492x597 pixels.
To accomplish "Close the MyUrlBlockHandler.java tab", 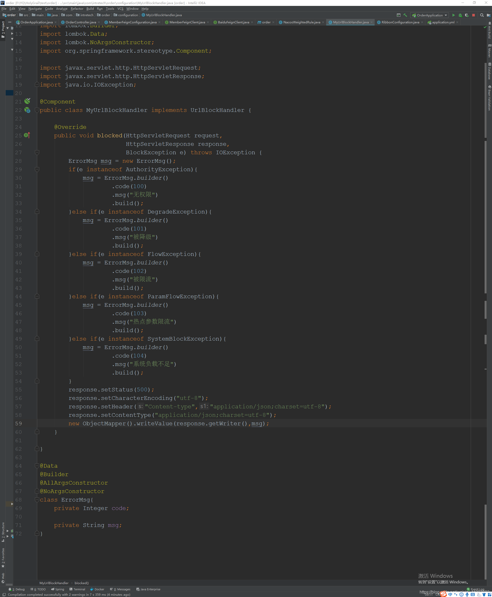I will [371, 22].
